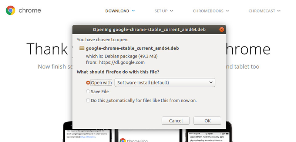Click the Virtual Art Sessions link
The image size is (296, 142).
pos(88,137)
